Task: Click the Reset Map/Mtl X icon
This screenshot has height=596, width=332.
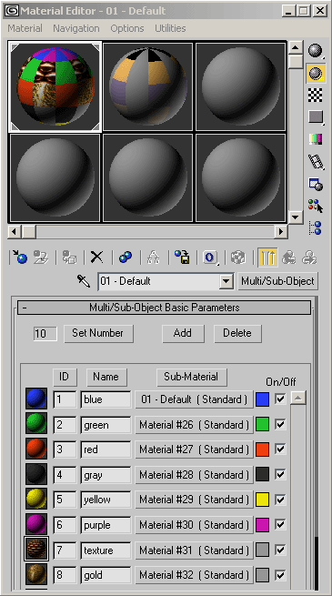Action: click(x=96, y=258)
